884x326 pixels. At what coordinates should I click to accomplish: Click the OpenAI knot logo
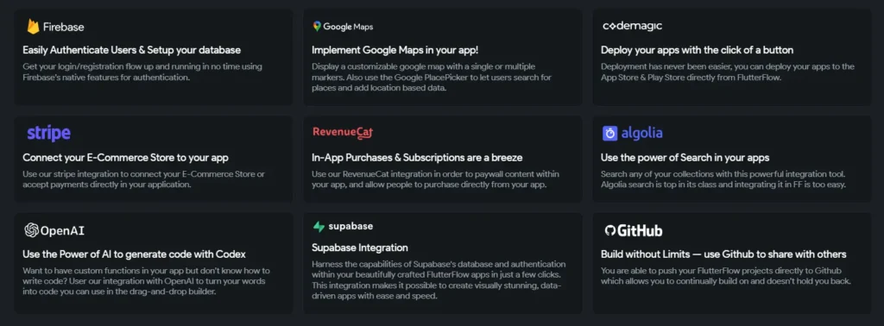tap(32, 229)
